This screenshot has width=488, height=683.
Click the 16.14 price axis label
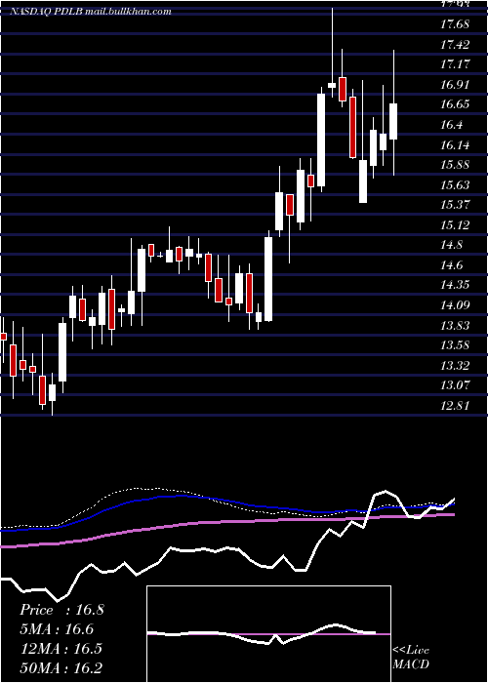[455, 144]
